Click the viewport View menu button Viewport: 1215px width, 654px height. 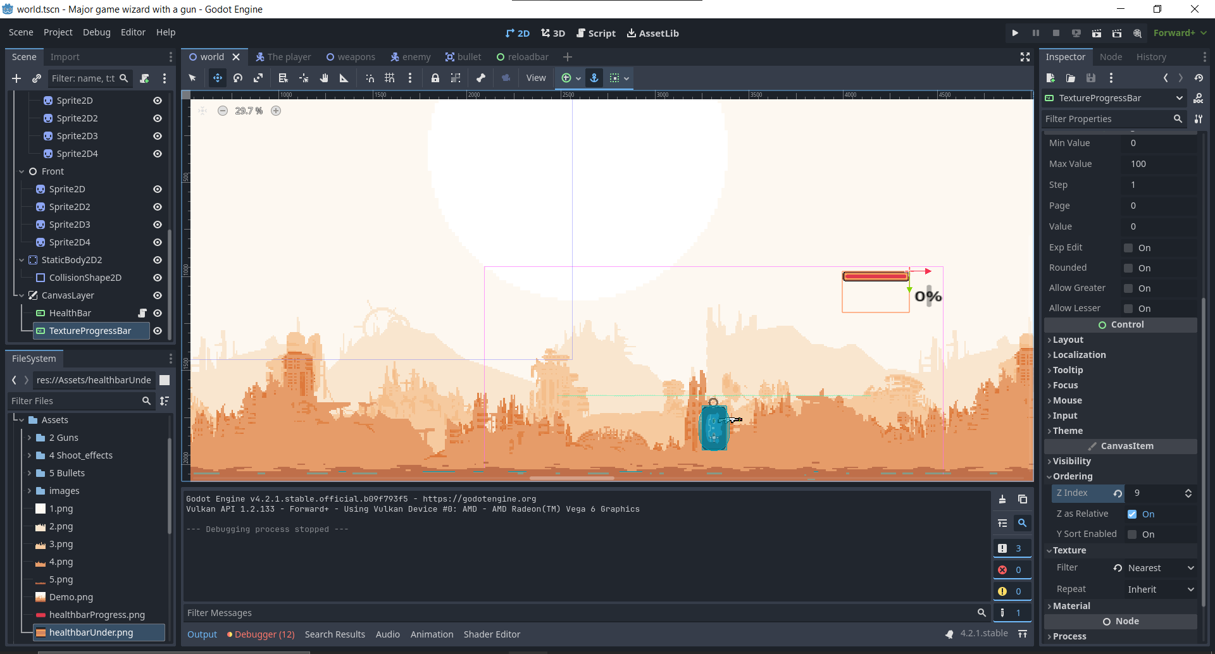pyautogui.click(x=535, y=78)
